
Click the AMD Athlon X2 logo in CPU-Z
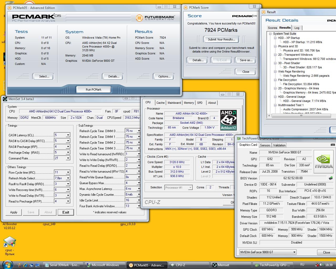(228, 120)
